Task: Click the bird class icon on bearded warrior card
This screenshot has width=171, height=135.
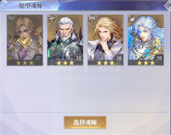Action: tap(52, 19)
